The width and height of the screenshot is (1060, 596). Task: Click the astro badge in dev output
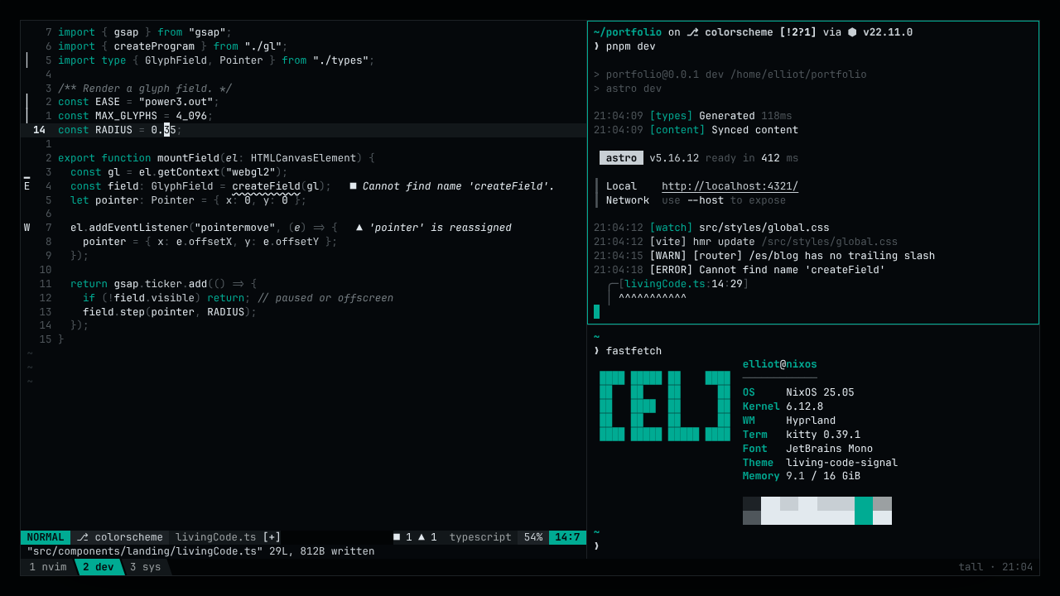pos(621,158)
